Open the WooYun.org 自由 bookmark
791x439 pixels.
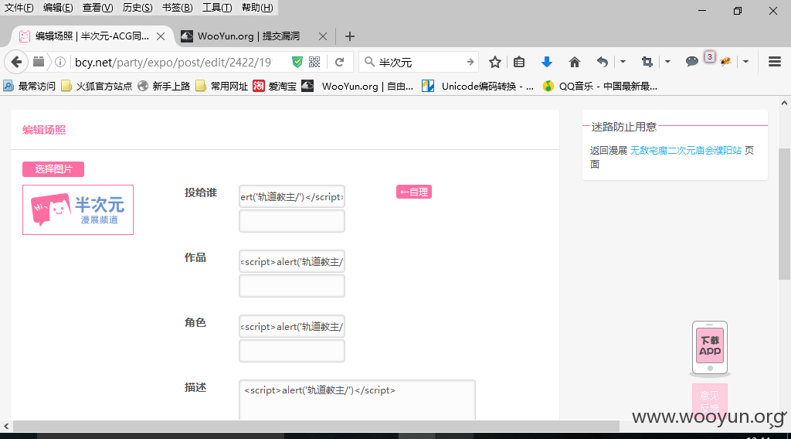[x=358, y=87]
